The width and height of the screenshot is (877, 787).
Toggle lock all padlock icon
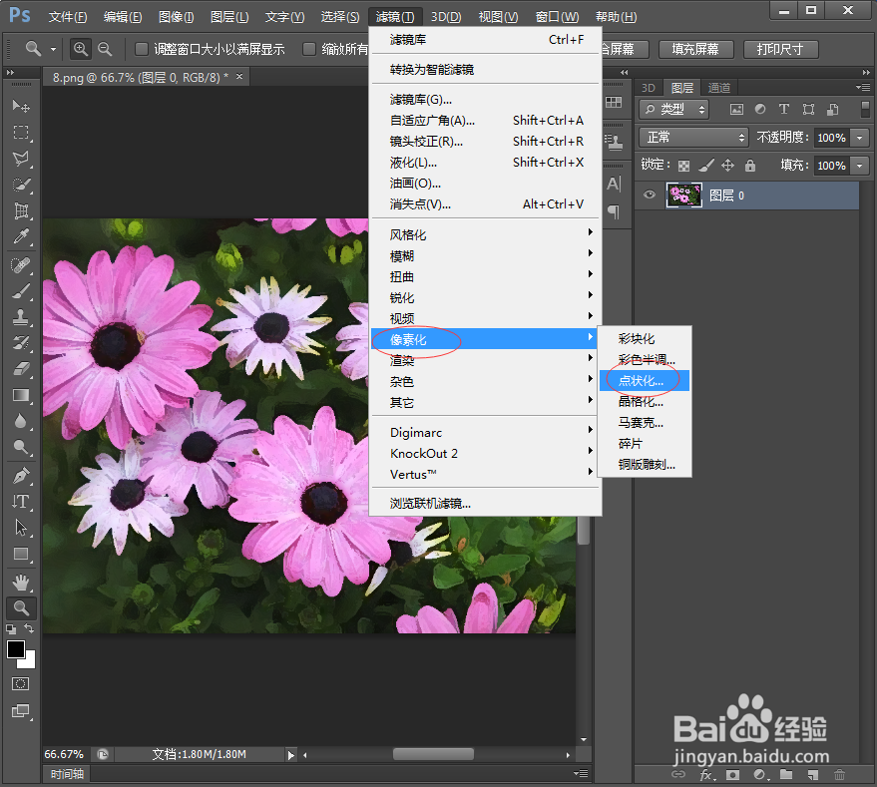750,165
